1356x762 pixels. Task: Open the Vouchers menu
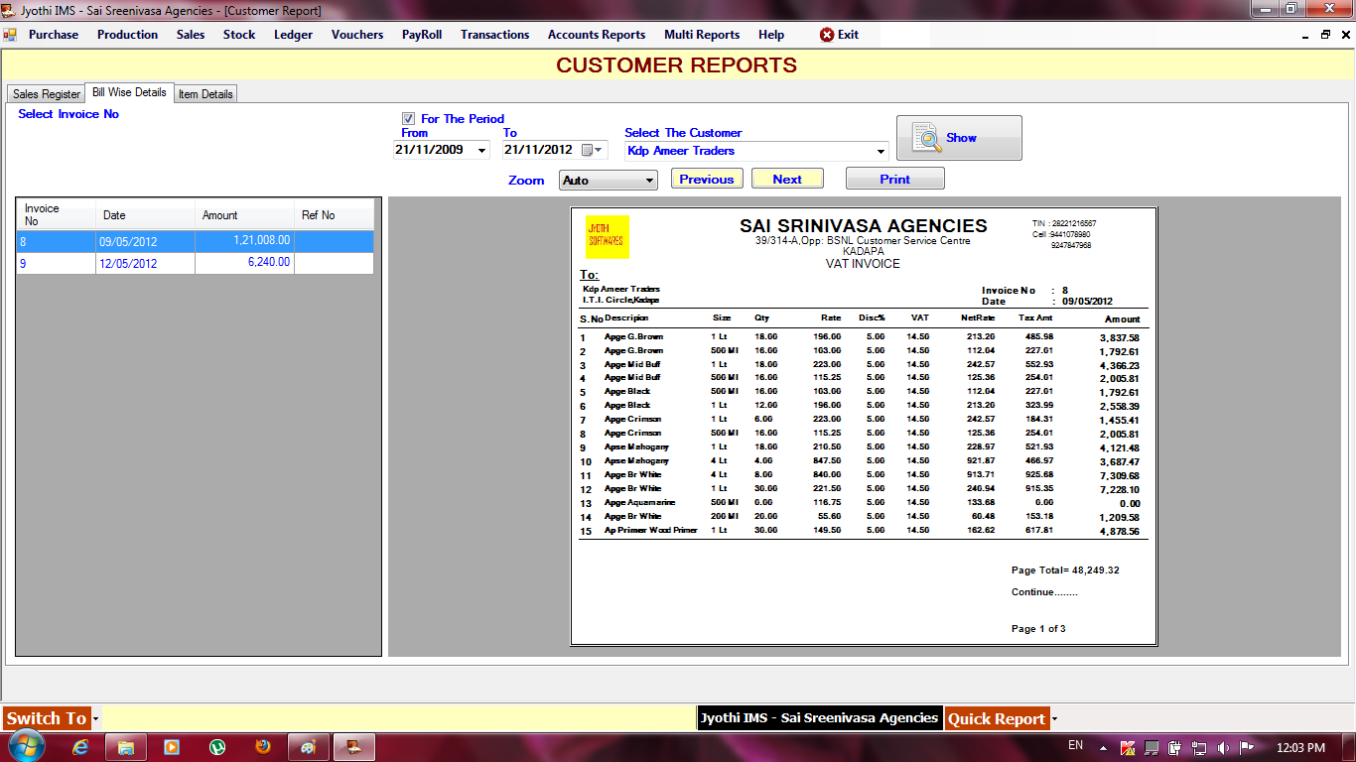[x=357, y=35]
